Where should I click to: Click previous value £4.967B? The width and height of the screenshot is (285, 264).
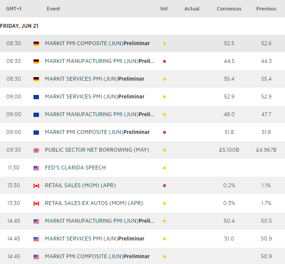pos(266,150)
